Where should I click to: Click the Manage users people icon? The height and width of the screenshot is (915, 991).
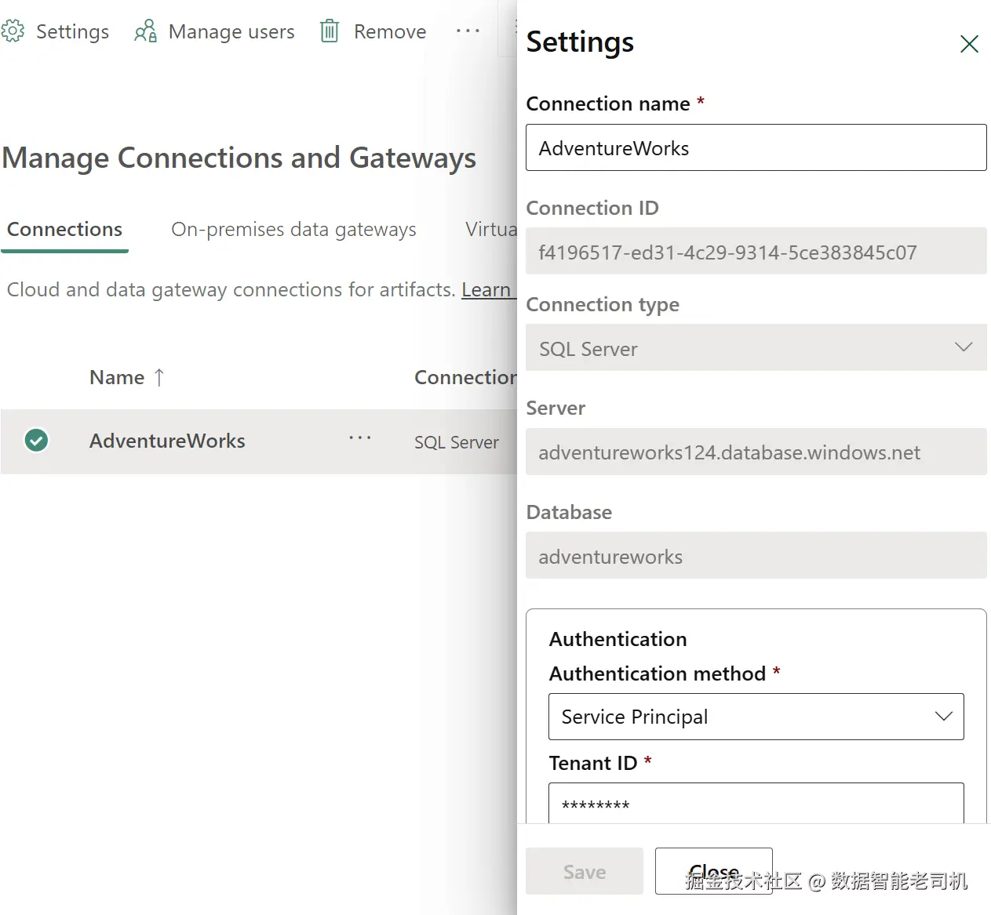click(145, 31)
